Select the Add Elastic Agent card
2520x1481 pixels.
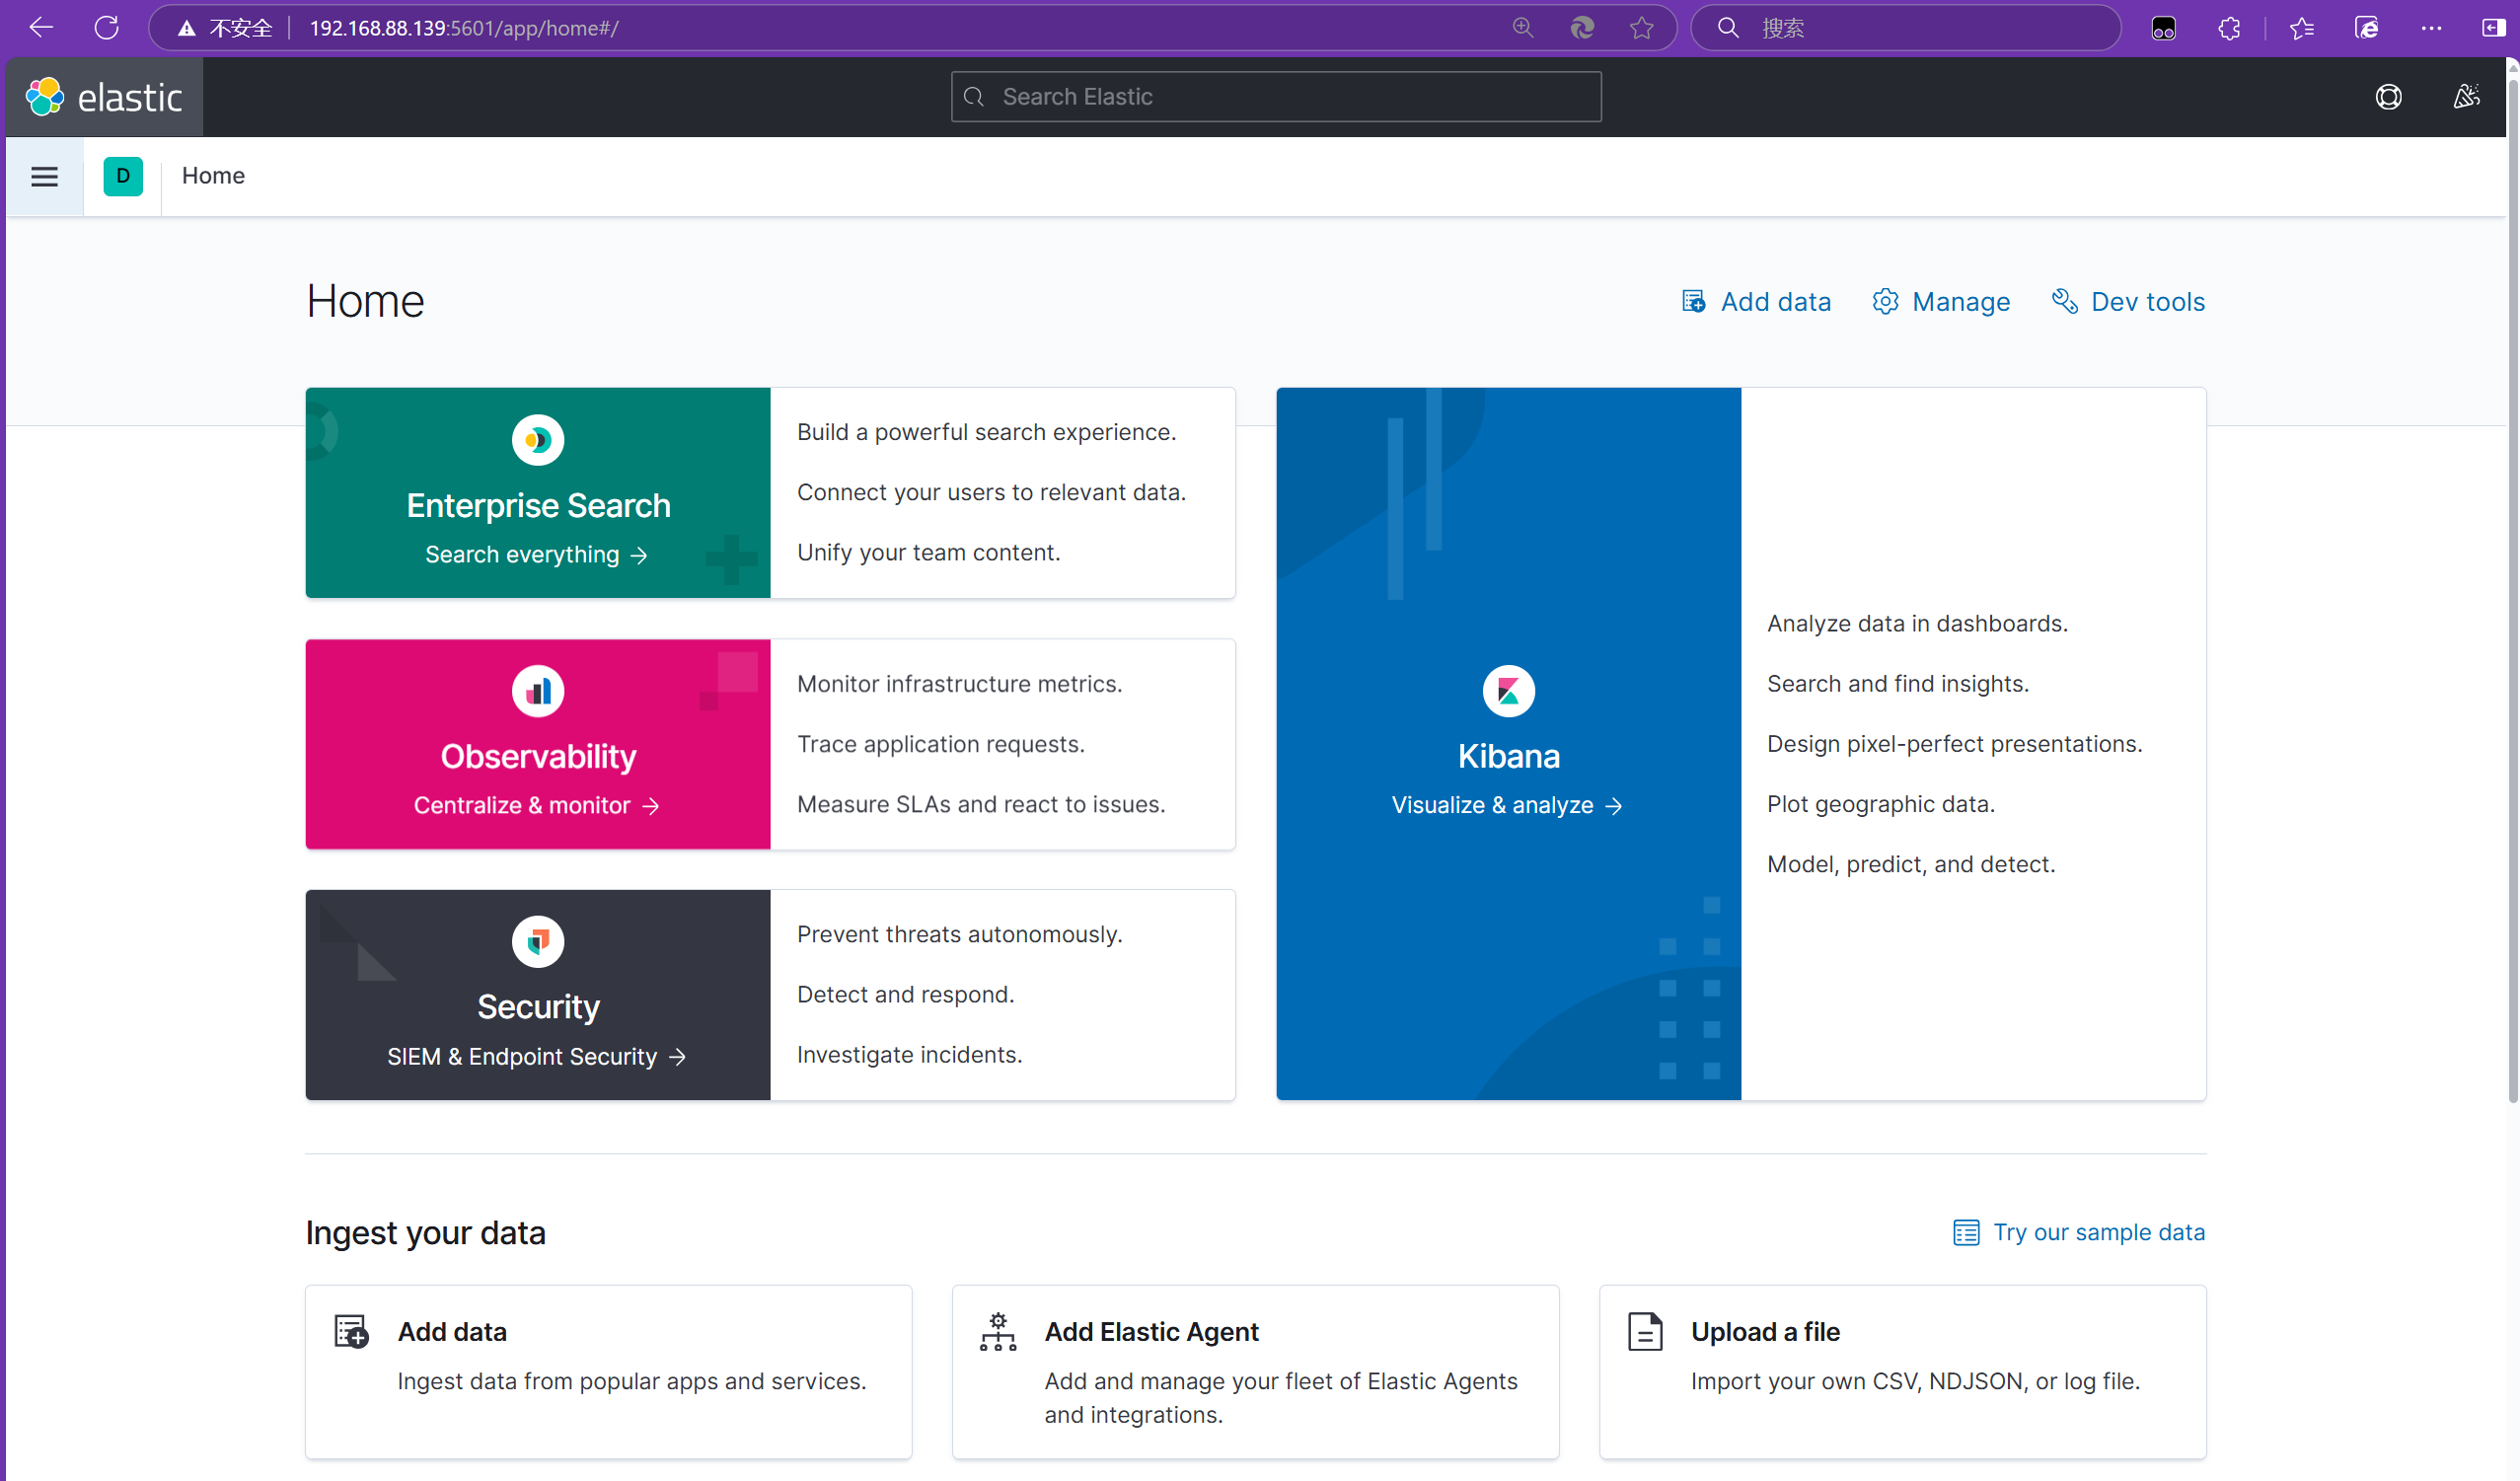click(x=1254, y=1370)
